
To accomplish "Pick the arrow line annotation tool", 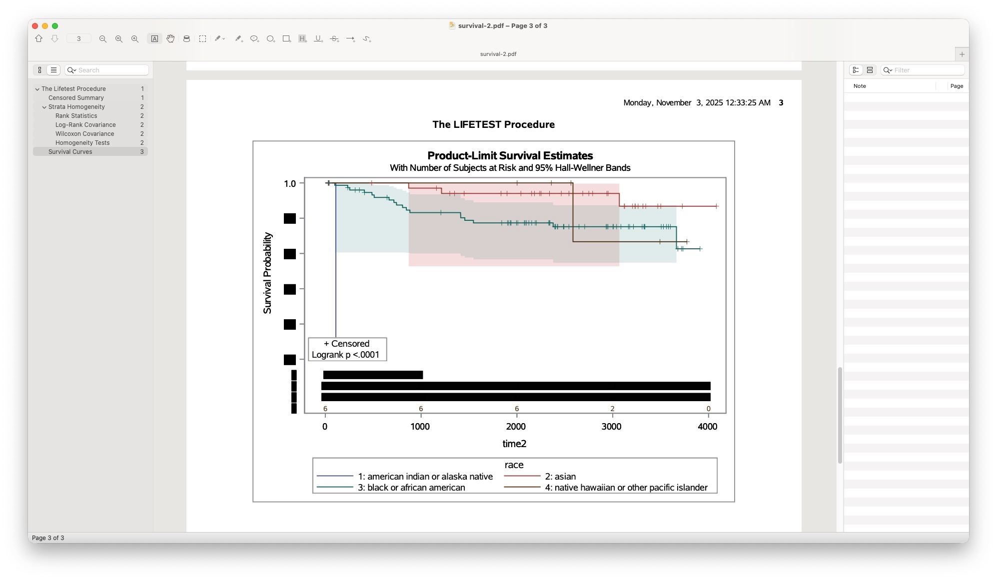I will (350, 38).
